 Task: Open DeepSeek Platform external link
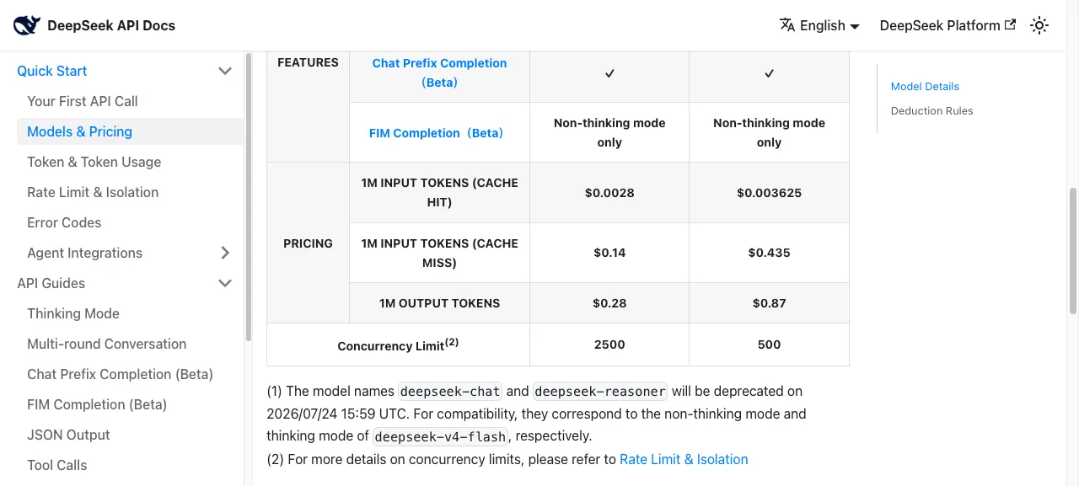click(947, 25)
